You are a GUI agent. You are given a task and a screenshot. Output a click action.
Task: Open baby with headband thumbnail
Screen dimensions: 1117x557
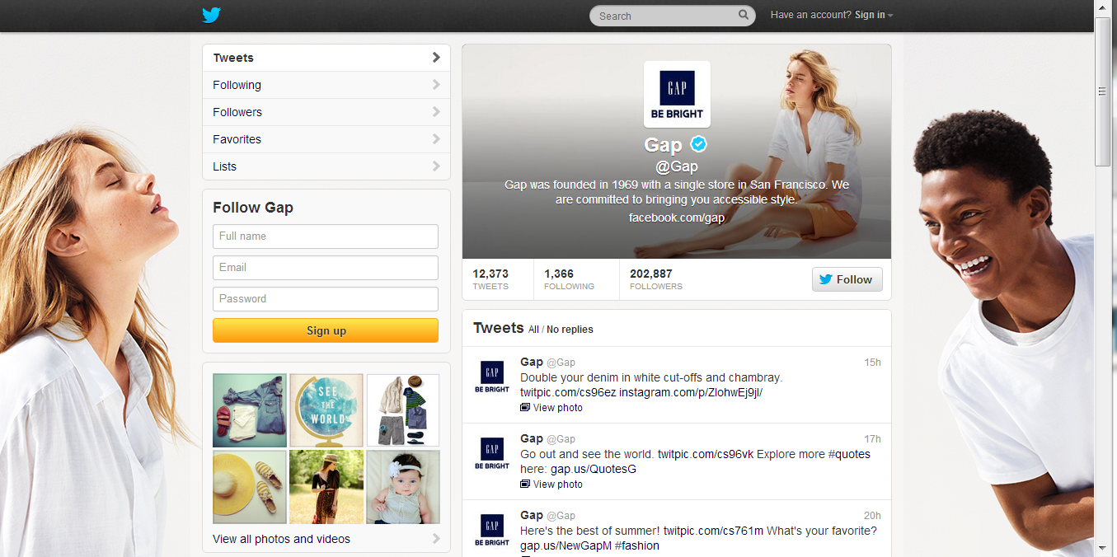403,487
